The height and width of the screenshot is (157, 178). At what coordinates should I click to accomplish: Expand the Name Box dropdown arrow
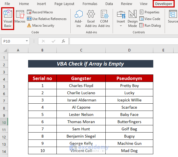point(27,41)
